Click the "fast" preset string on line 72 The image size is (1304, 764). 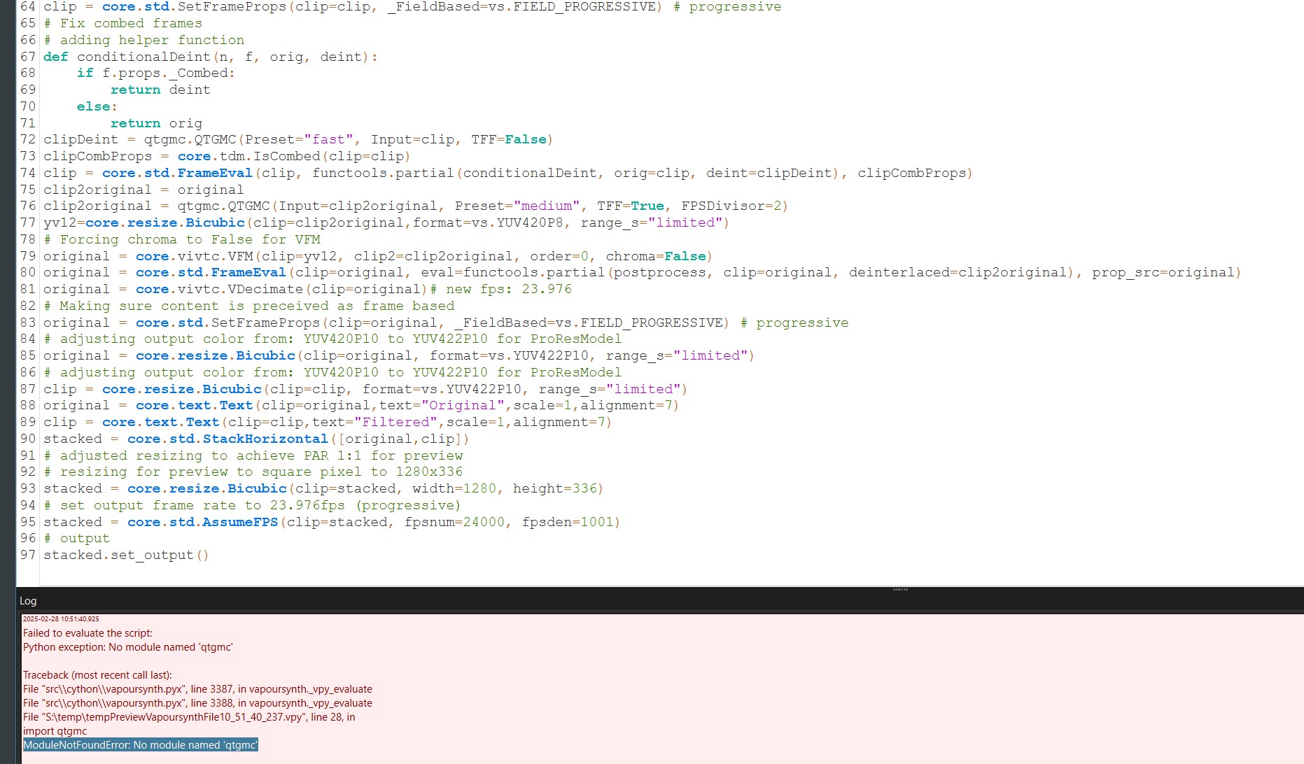[328, 139]
